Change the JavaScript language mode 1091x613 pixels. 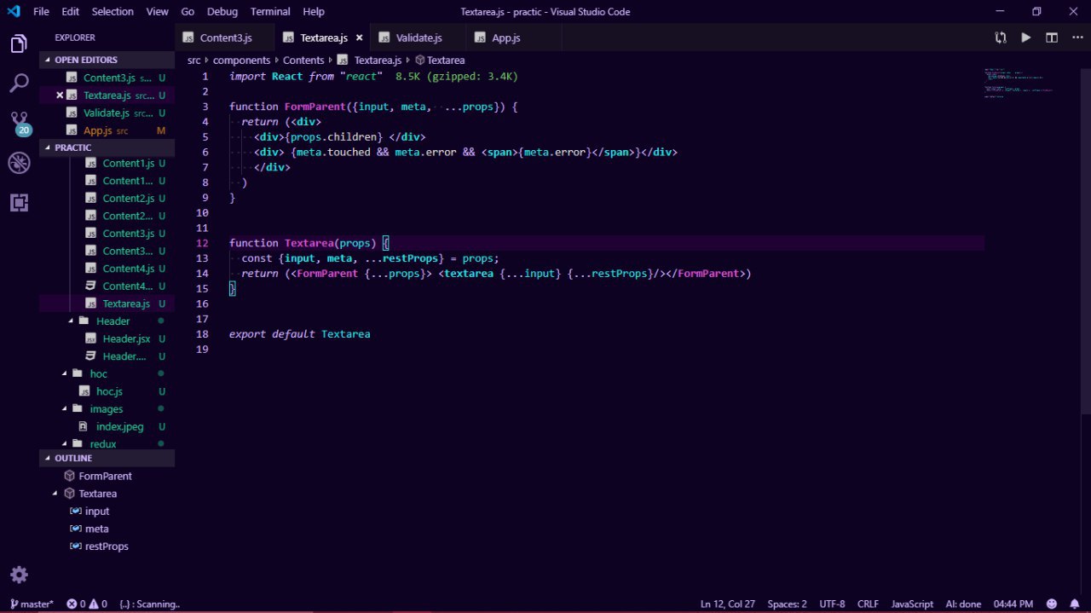[912, 604]
